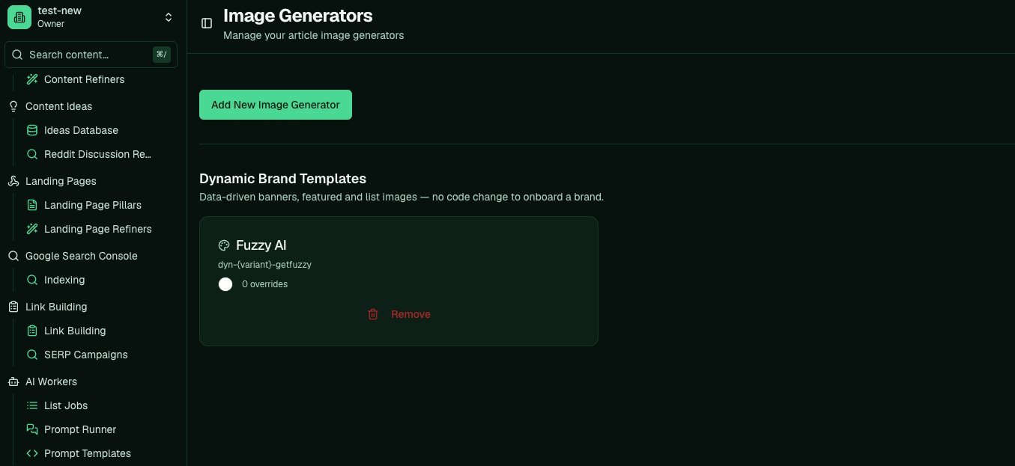Viewport: 1015px width, 466px height.
Task: Expand the Landing Pages section
Action: pyautogui.click(x=61, y=181)
